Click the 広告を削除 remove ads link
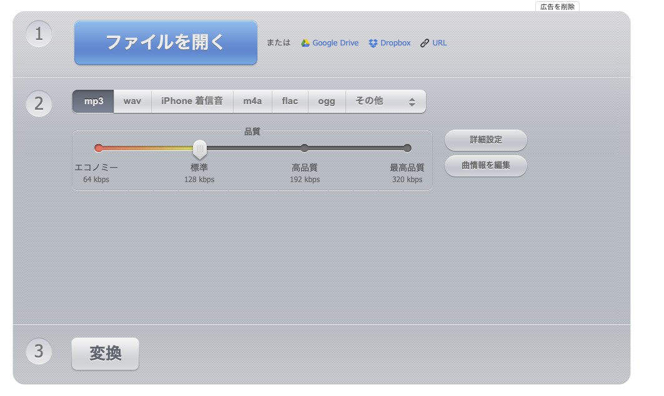 (x=557, y=6)
